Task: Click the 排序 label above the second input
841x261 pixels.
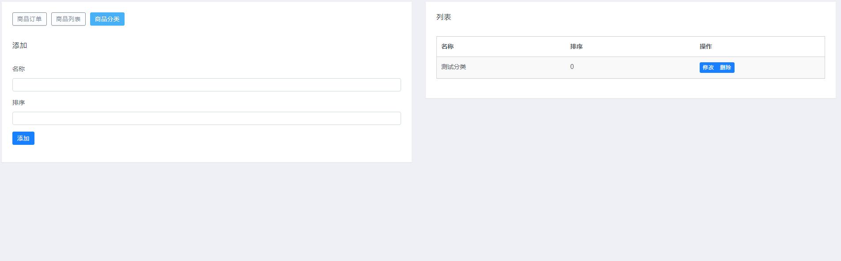Action: click(19, 102)
